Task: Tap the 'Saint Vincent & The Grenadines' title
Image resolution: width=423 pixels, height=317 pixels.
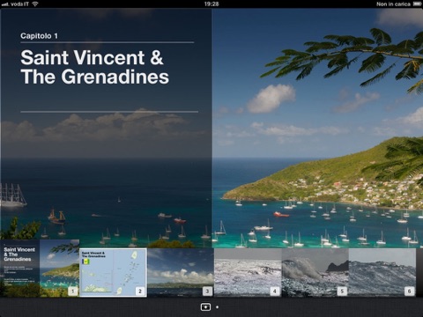Action: 94,67
